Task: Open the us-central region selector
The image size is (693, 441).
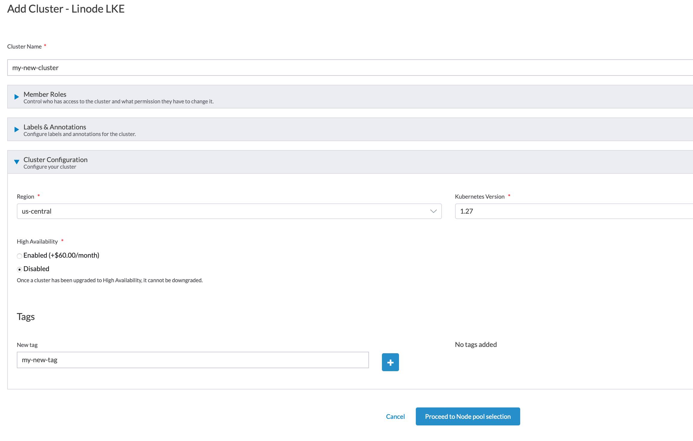Action: click(210, 212)
